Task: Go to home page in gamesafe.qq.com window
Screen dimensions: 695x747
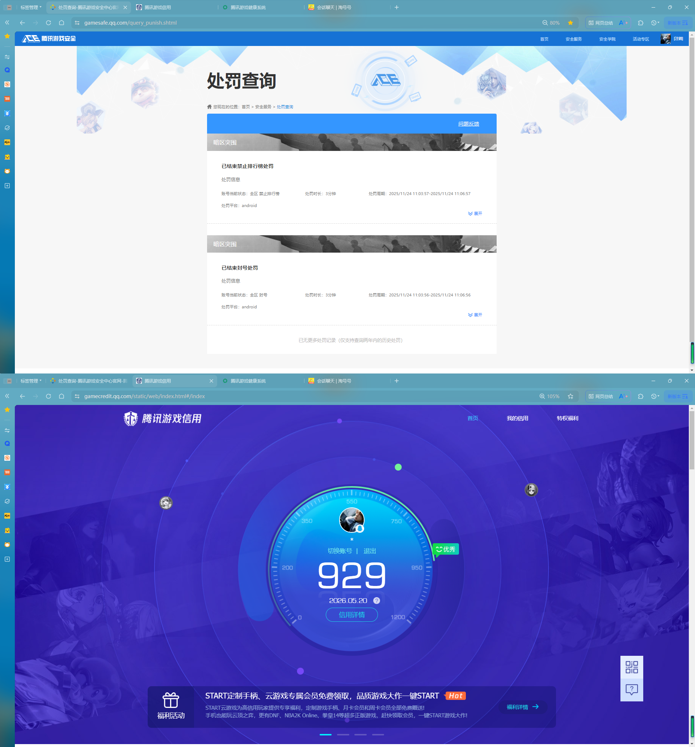Action: [62, 23]
